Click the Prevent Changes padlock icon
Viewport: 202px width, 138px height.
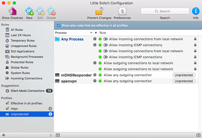coord(99,11)
